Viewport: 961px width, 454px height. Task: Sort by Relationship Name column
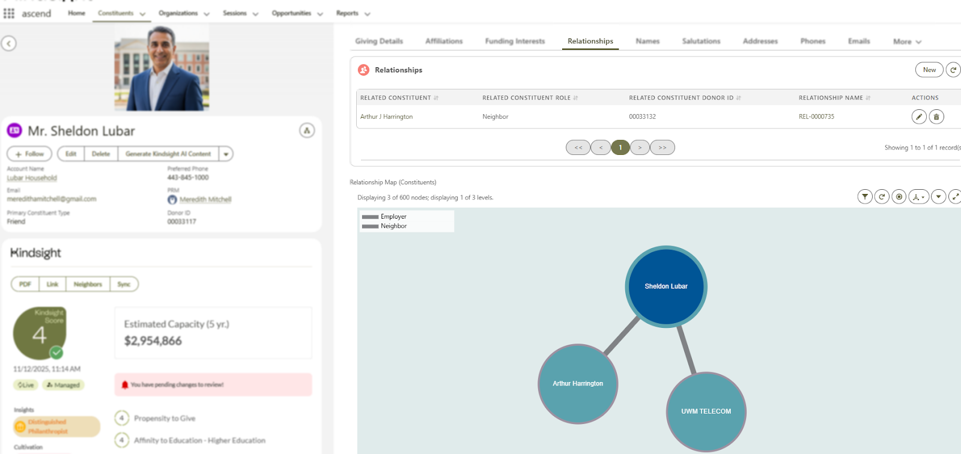(x=868, y=98)
